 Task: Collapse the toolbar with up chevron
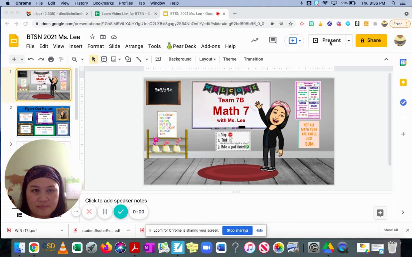click(x=386, y=59)
